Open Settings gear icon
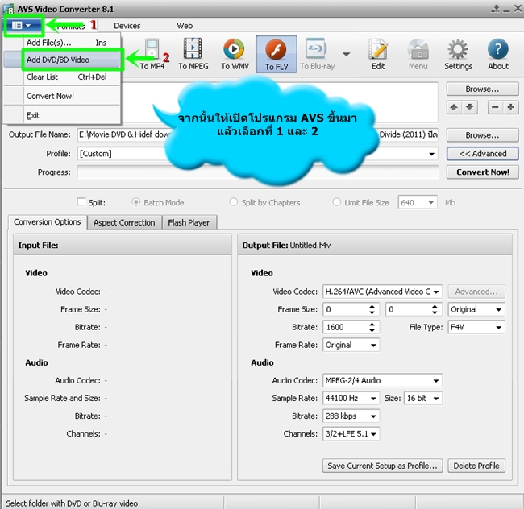 pyautogui.click(x=458, y=54)
